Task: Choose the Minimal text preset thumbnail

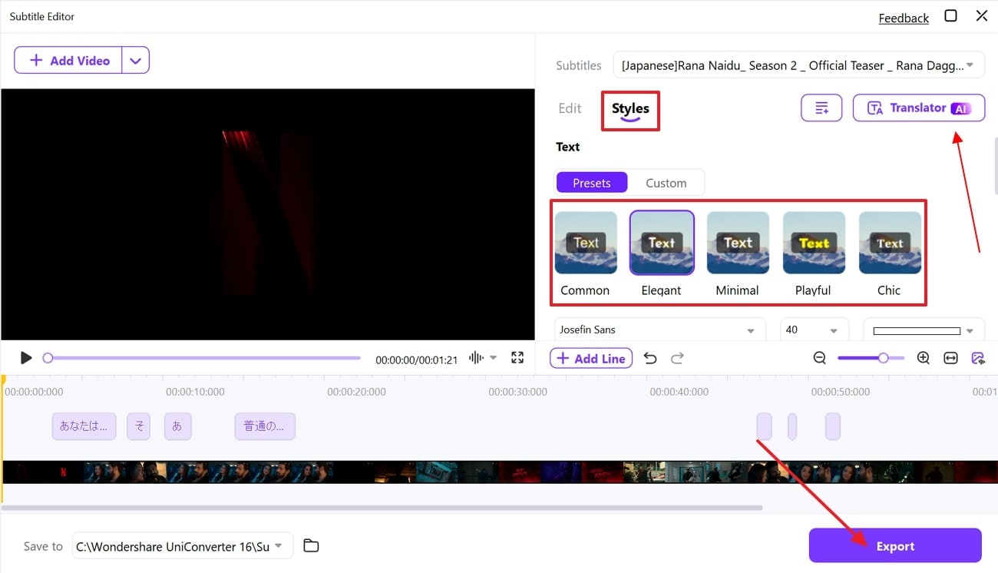Action: click(738, 243)
